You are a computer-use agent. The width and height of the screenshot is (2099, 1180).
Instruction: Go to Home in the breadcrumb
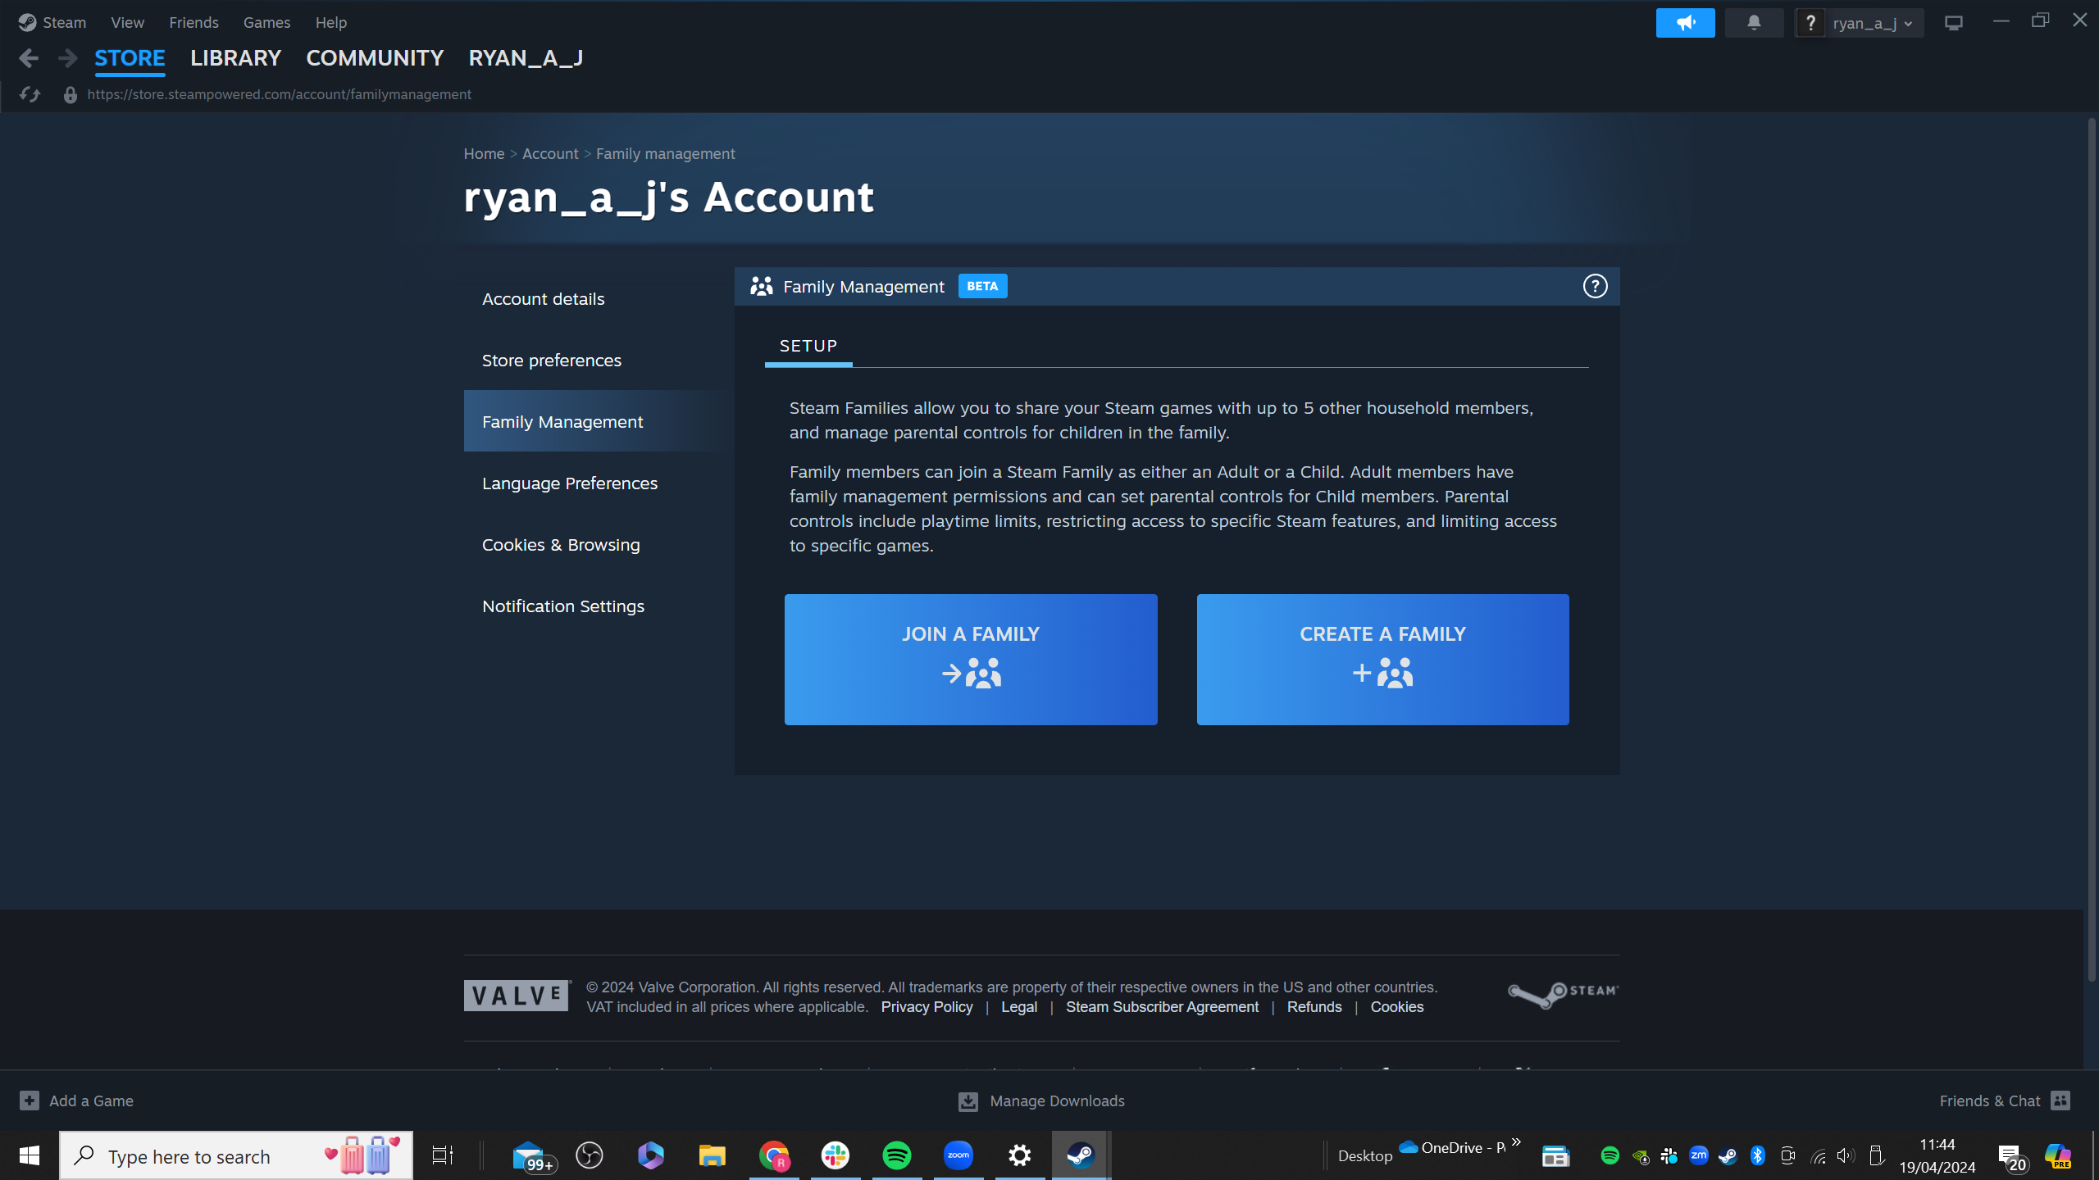pyautogui.click(x=484, y=154)
